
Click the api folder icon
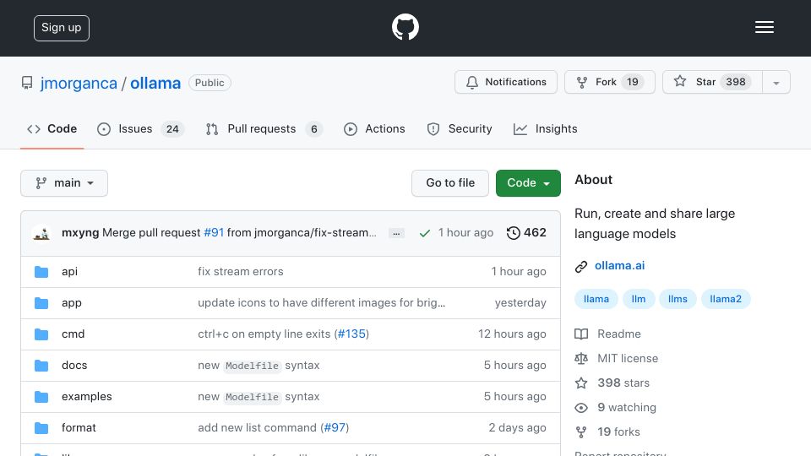click(x=41, y=272)
